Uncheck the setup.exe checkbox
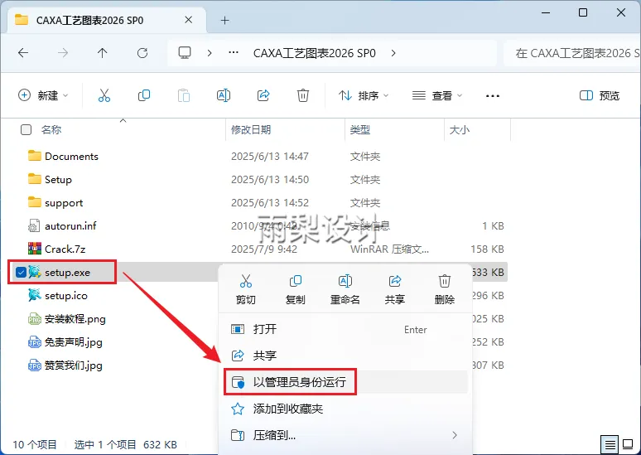 [x=21, y=272]
